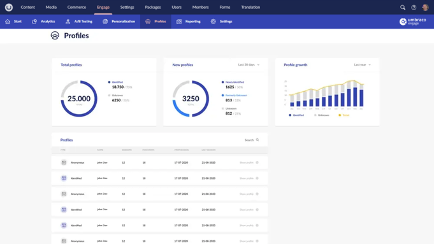This screenshot has width=434, height=244.
Task: Click the first Anonymous row type icon
Action: click(x=64, y=162)
